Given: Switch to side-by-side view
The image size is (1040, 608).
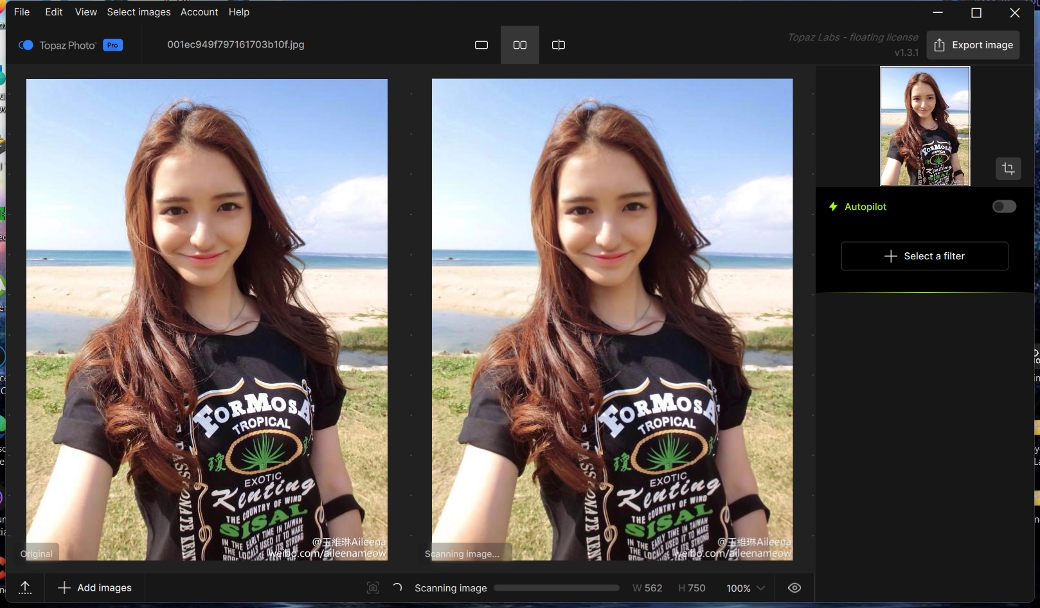Looking at the screenshot, I should [520, 45].
